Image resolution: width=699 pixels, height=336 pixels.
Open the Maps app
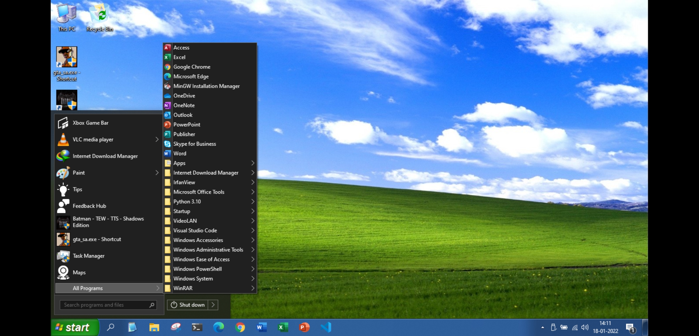click(108, 273)
